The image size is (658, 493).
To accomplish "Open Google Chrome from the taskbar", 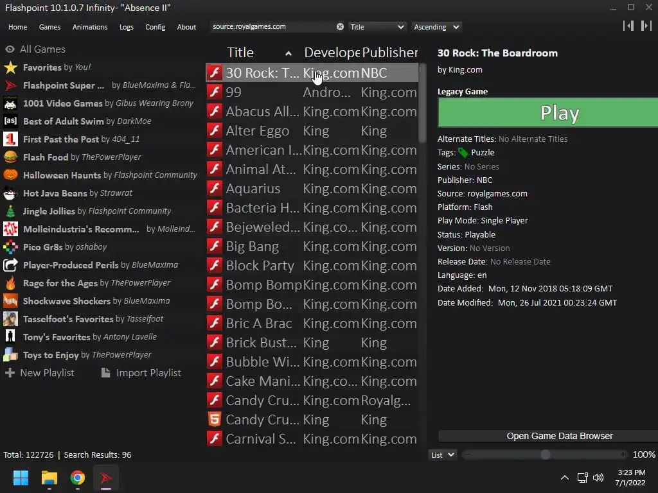I will tap(78, 478).
